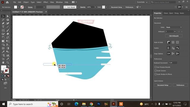Go to Illustrator Home screen

tap(7, 2)
